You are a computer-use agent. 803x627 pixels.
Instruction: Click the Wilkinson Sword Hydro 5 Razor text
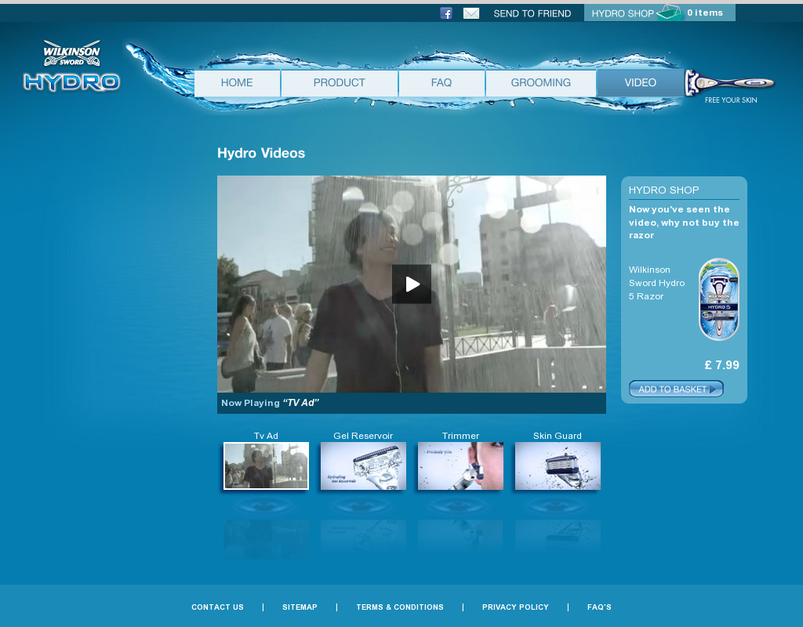coord(656,283)
